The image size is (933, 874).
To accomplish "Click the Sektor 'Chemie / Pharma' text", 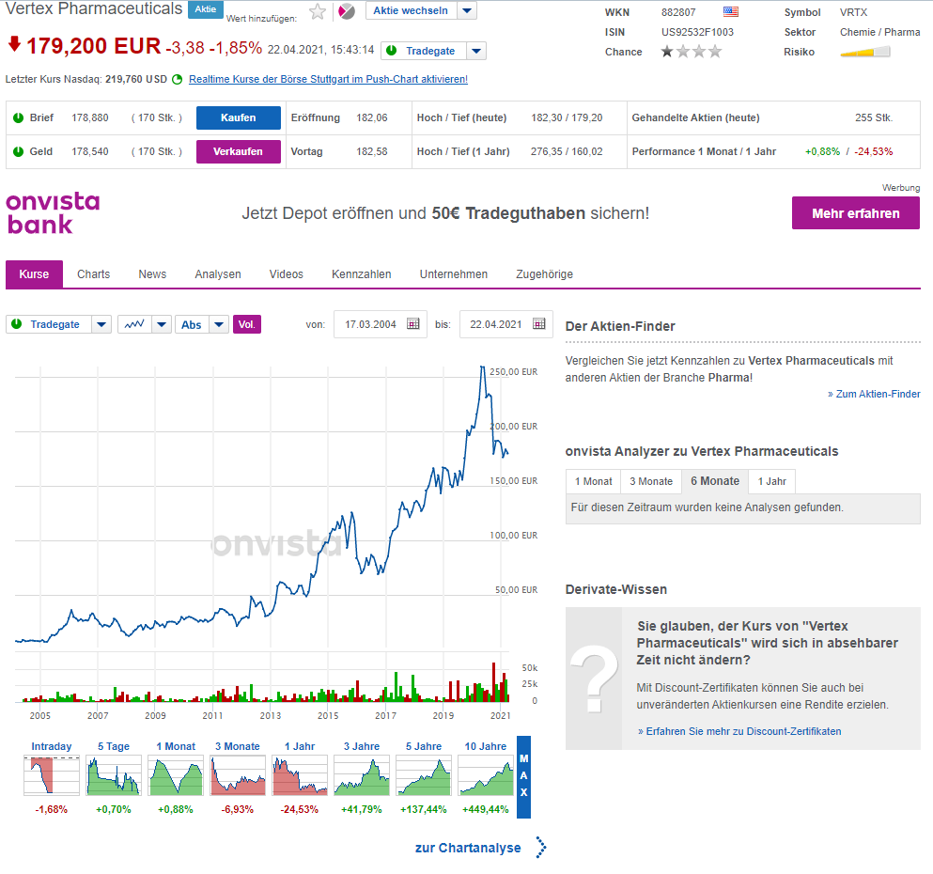I will (x=879, y=32).
